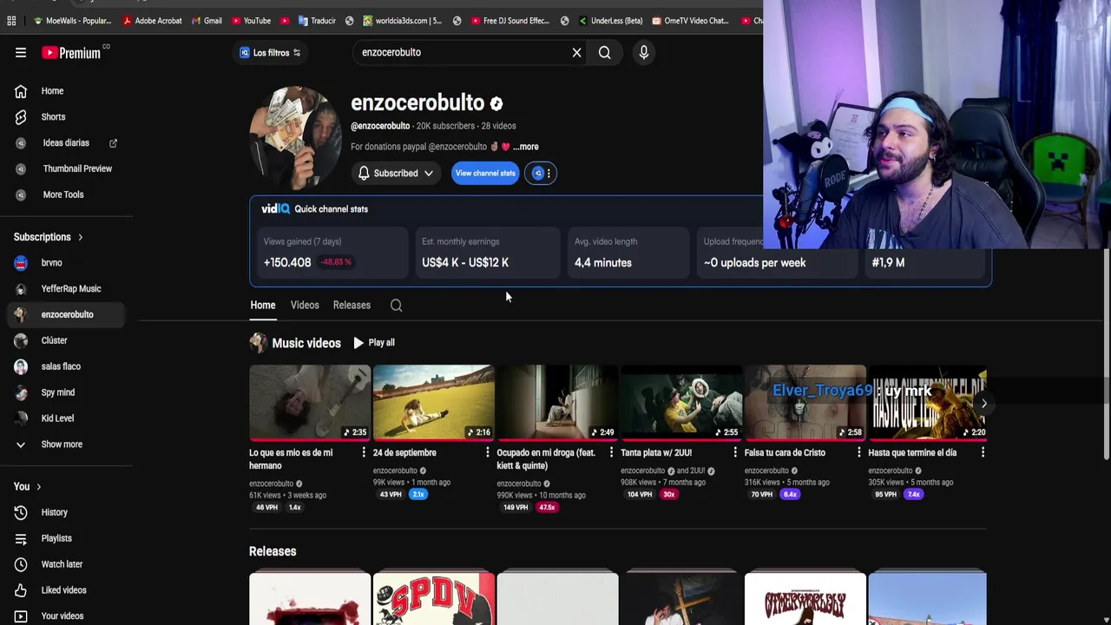Click the enzocerobulto channel avatar
The height and width of the screenshot is (625, 1111).
pos(295,137)
